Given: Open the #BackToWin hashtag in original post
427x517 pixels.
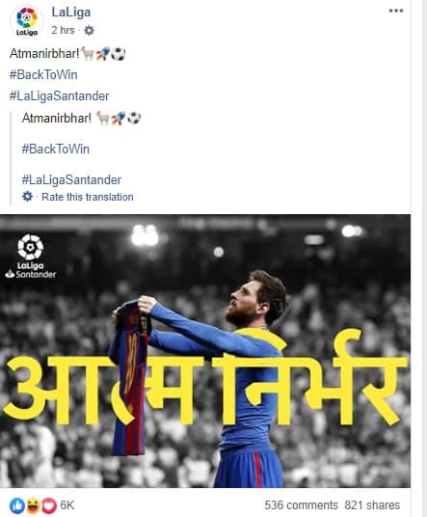Looking at the screenshot, I should [x=43, y=74].
